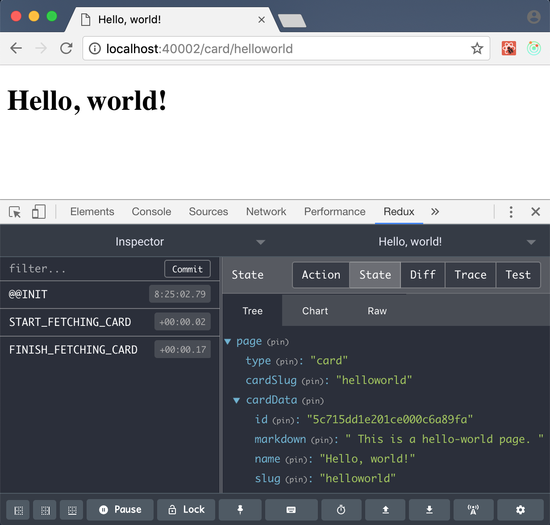Show more DevTools tabs with chevron
Viewport: 550px width, 525px height.
pyautogui.click(x=435, y=212)
